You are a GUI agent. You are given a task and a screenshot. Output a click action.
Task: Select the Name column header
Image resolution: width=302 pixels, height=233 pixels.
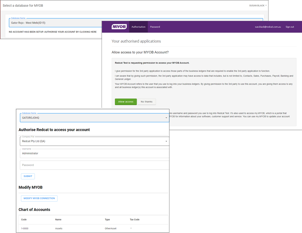(x=58, y=219)
